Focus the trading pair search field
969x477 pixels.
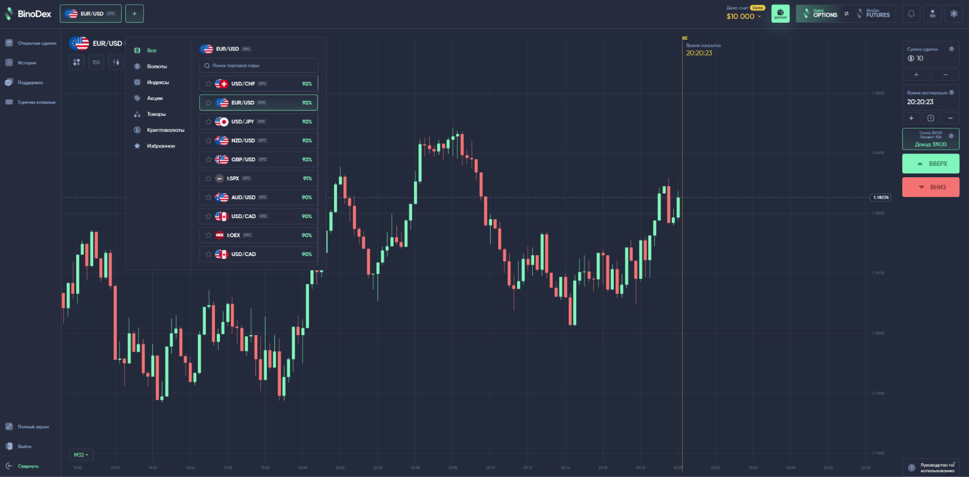[x=259, y=65]
